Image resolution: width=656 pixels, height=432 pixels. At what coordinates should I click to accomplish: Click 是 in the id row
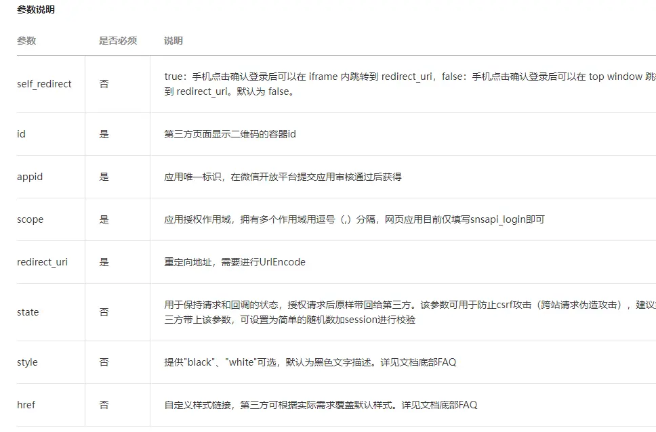pyautogui.click(x=104, y=134)
